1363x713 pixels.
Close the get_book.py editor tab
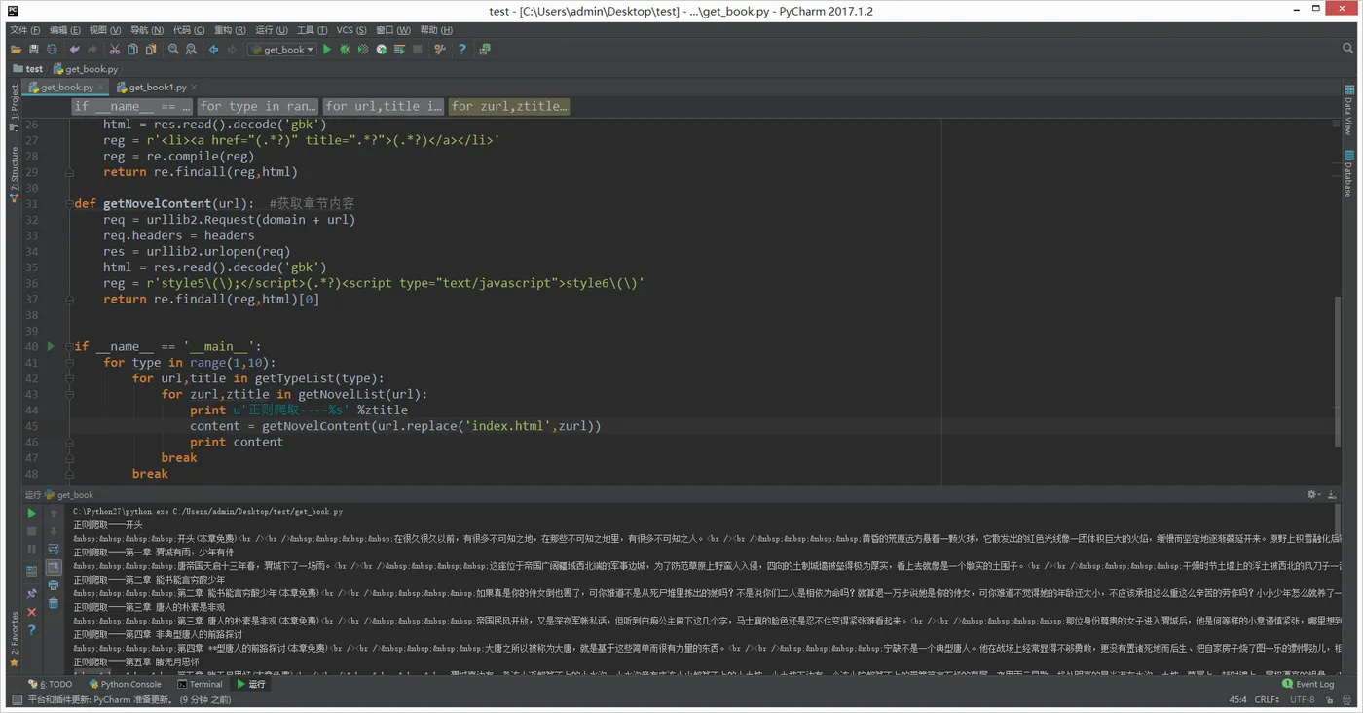point(101,88)
